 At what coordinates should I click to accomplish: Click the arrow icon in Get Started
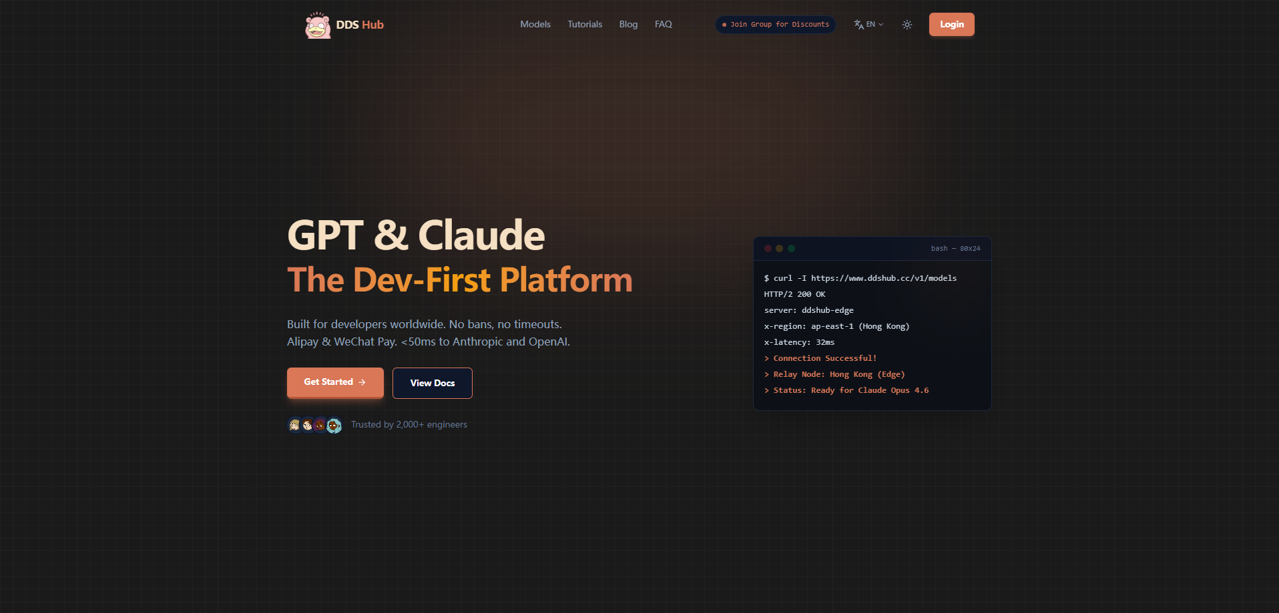pyautogui.click(x=362, y=382)
